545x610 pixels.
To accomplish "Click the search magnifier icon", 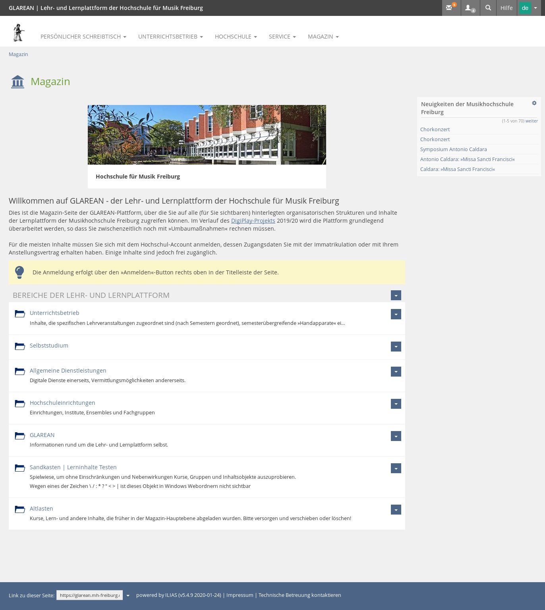I will coord(488,8).
